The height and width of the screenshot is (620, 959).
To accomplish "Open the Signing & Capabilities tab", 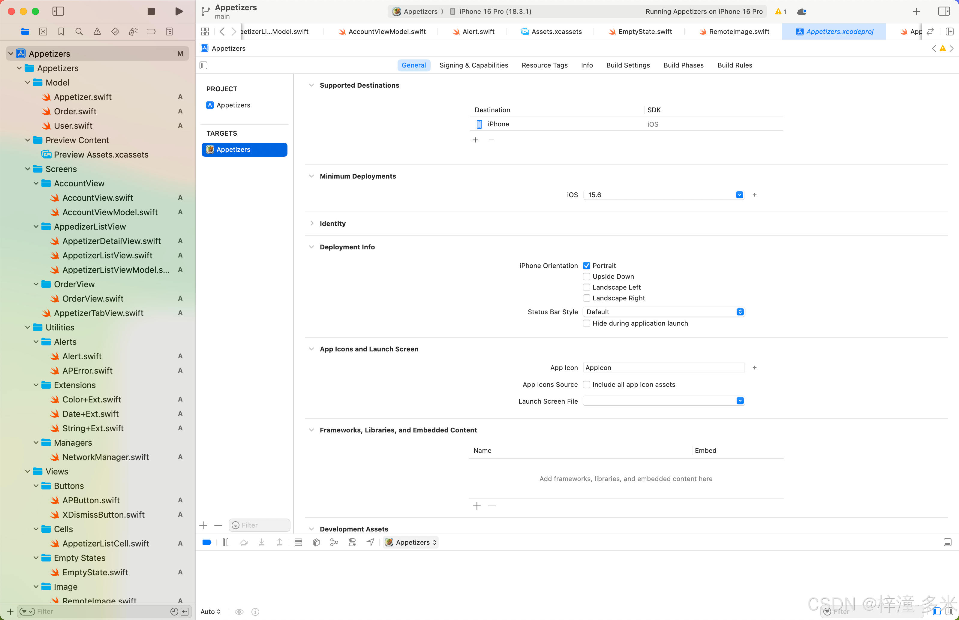I will pos(473,65).
